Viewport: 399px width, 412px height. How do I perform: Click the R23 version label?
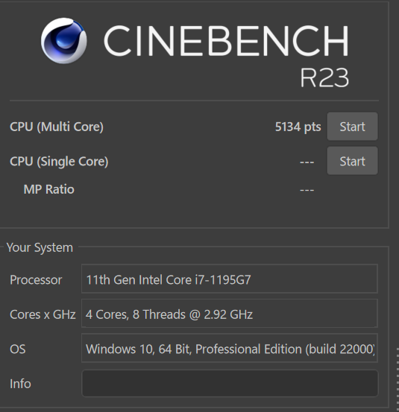324,77
